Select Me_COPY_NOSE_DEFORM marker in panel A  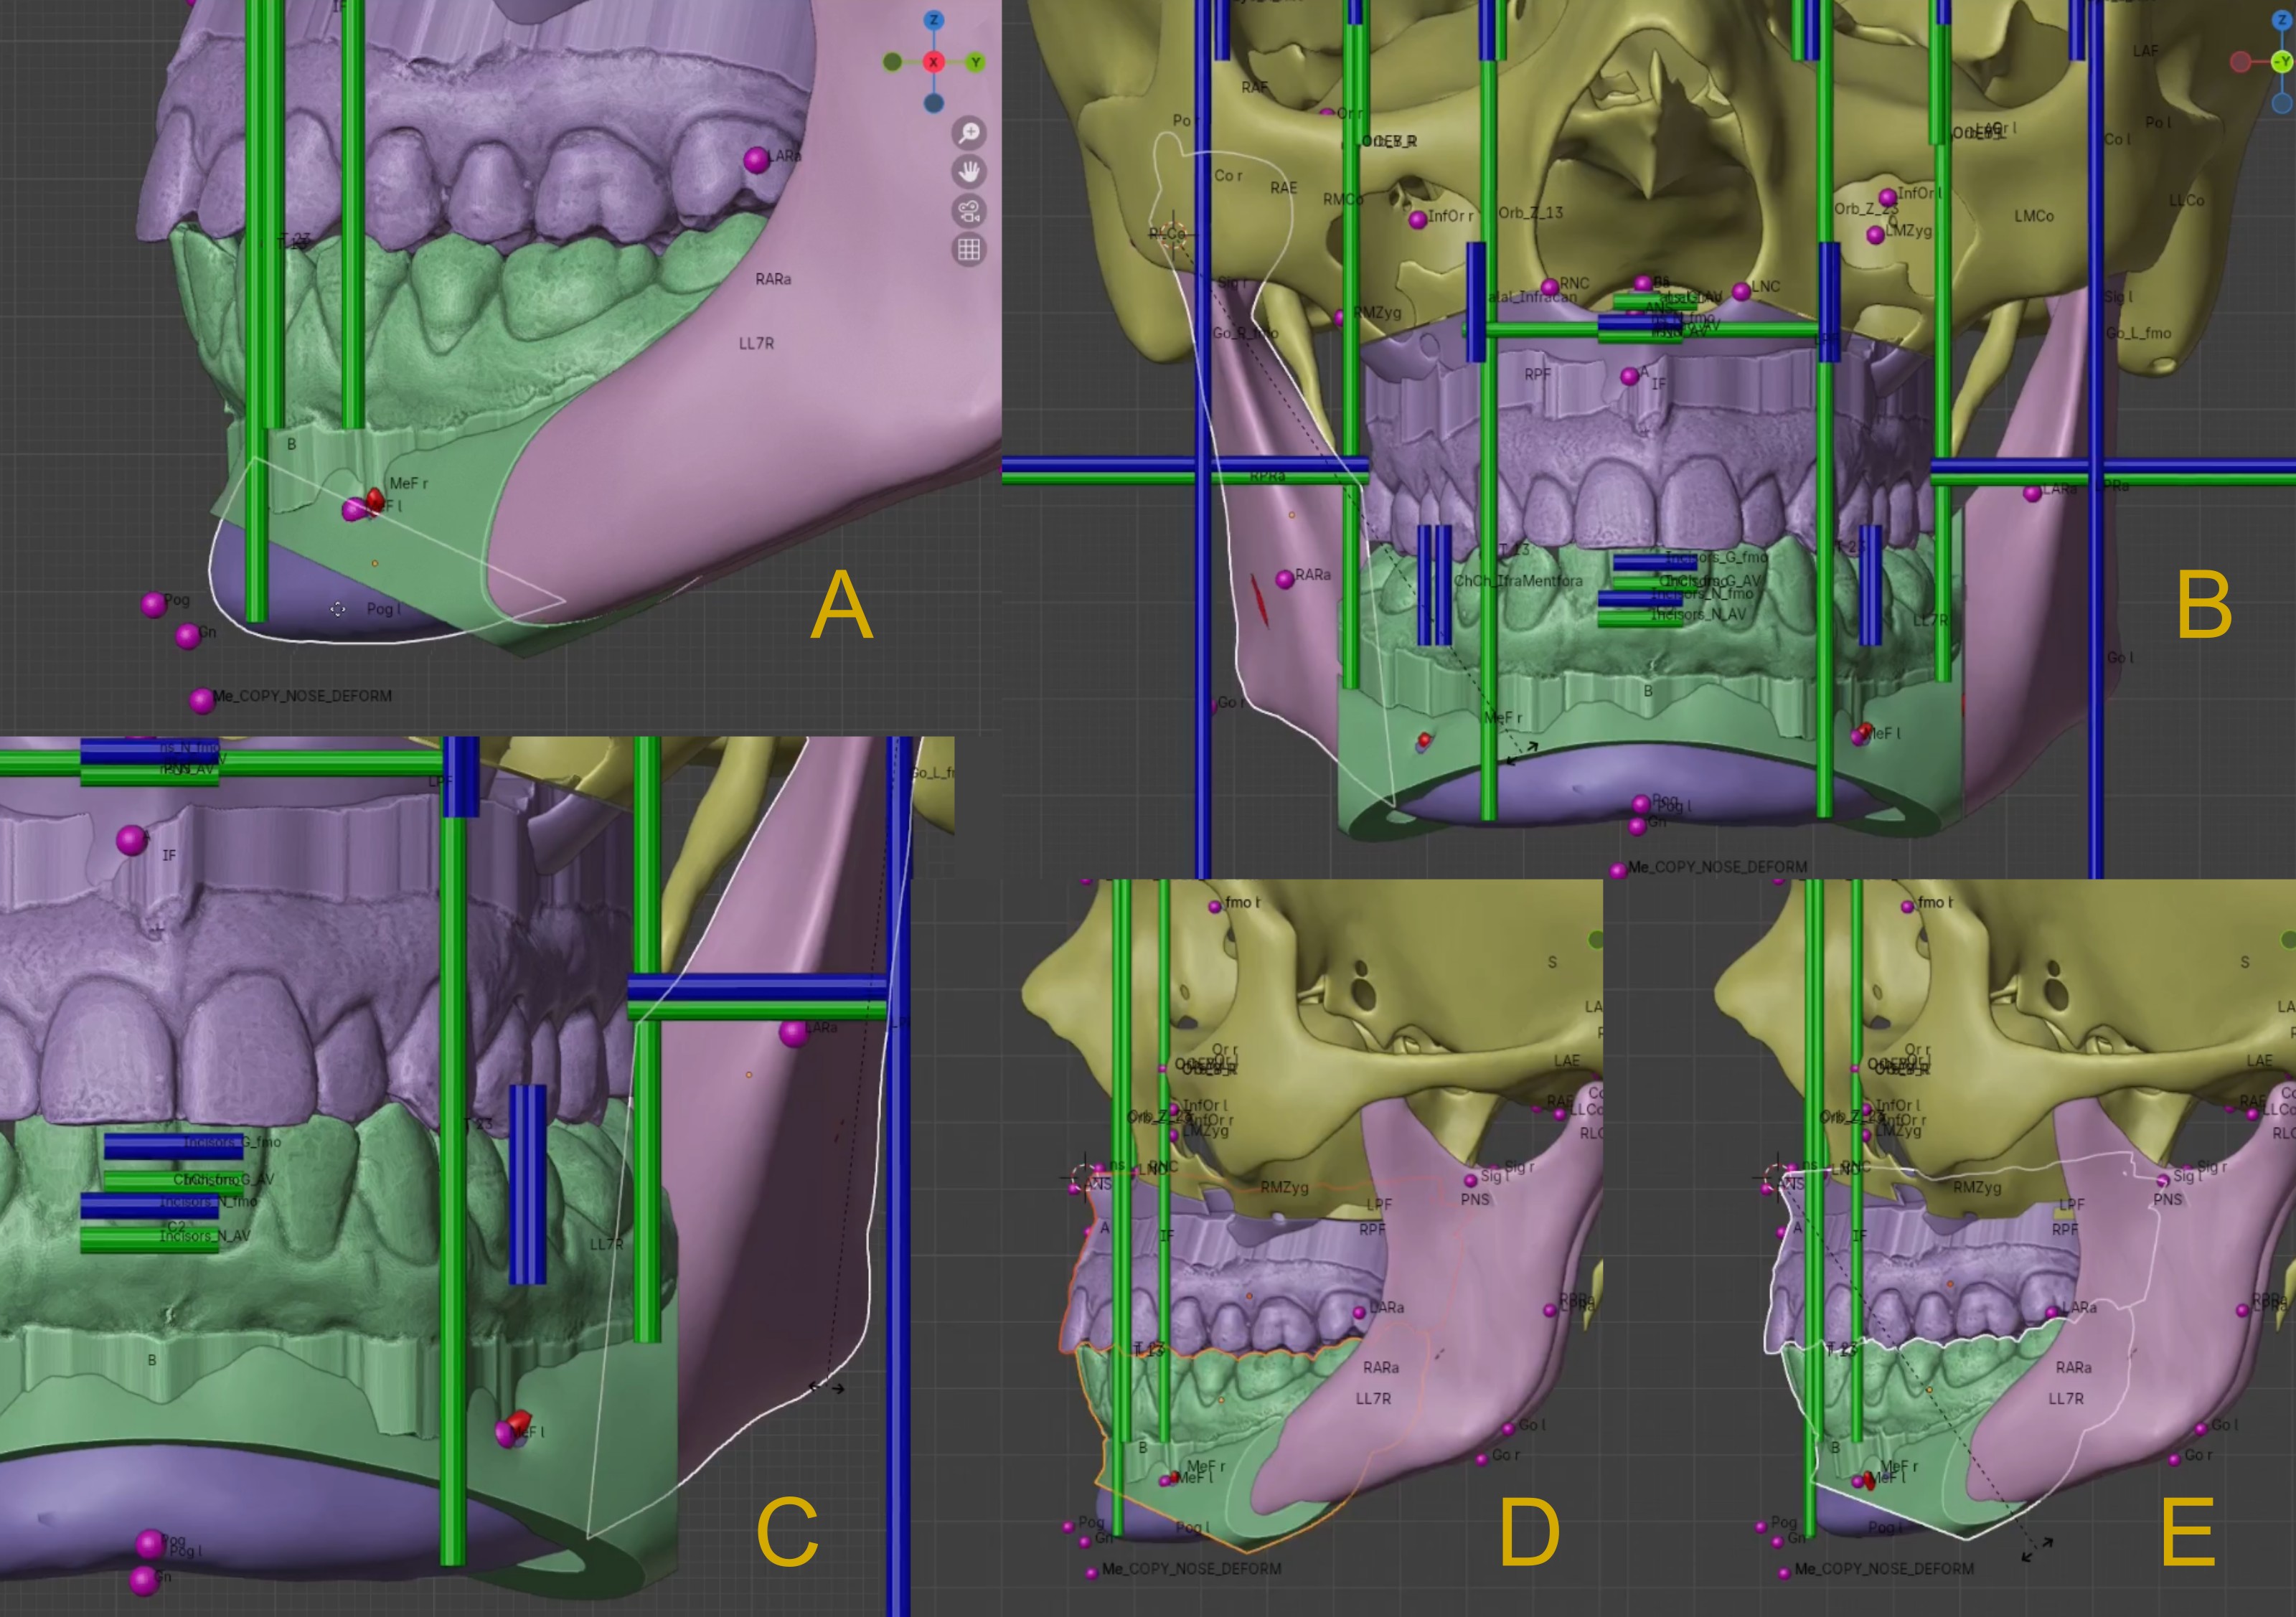point(201,700)
